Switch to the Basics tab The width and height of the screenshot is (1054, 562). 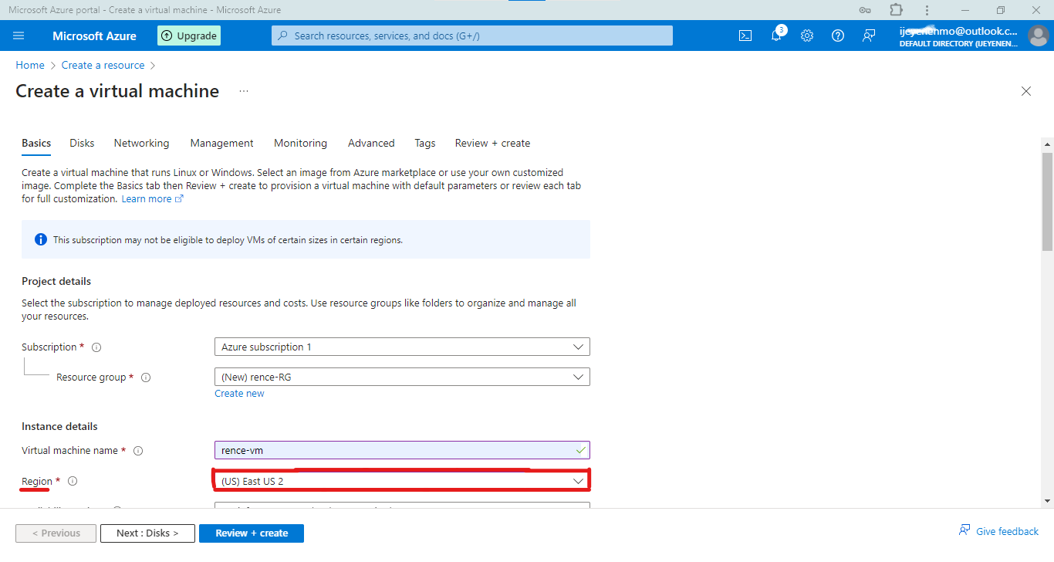(36, 144)
